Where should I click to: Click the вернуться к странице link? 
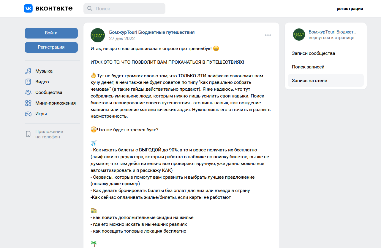pyautogui.click(x=331, y=38)
